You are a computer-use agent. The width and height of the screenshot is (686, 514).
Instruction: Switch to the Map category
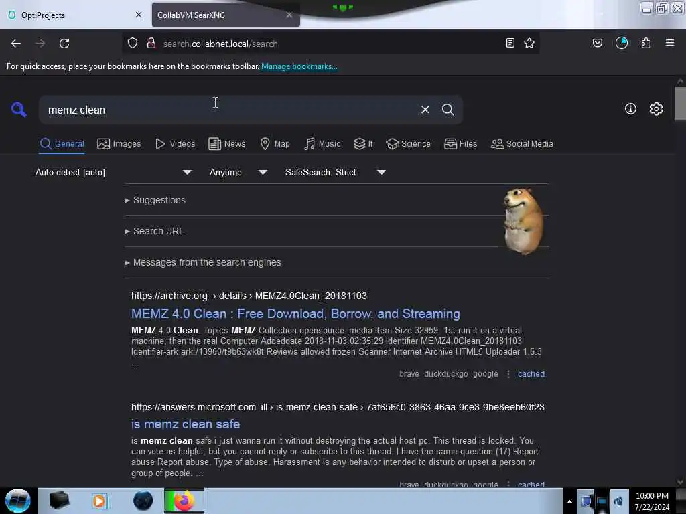(275, 143)
